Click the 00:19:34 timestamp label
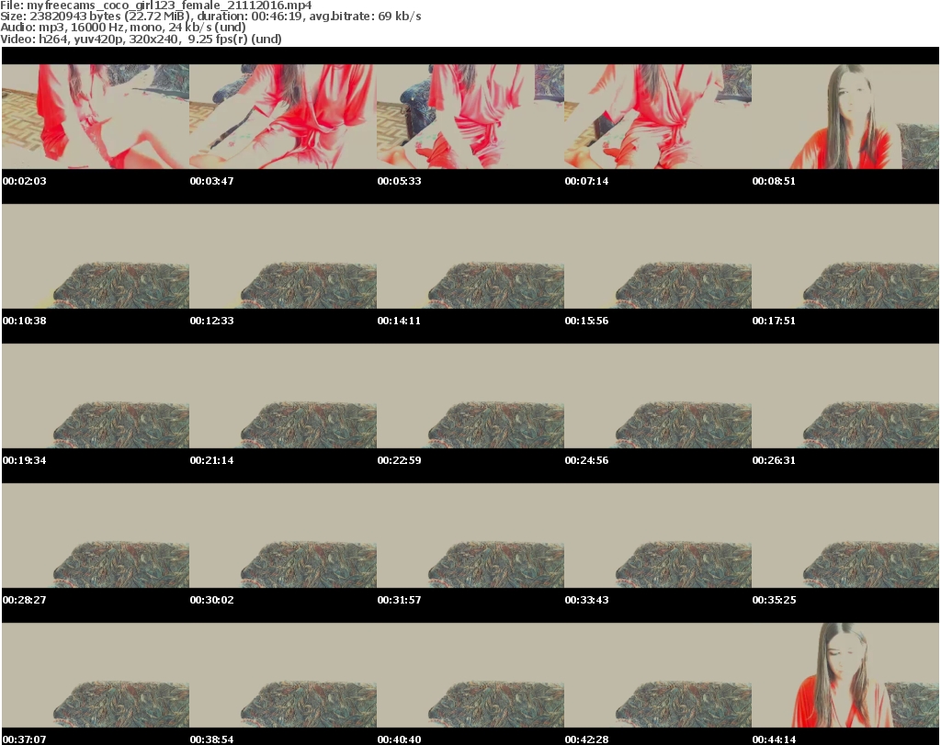 25,460
